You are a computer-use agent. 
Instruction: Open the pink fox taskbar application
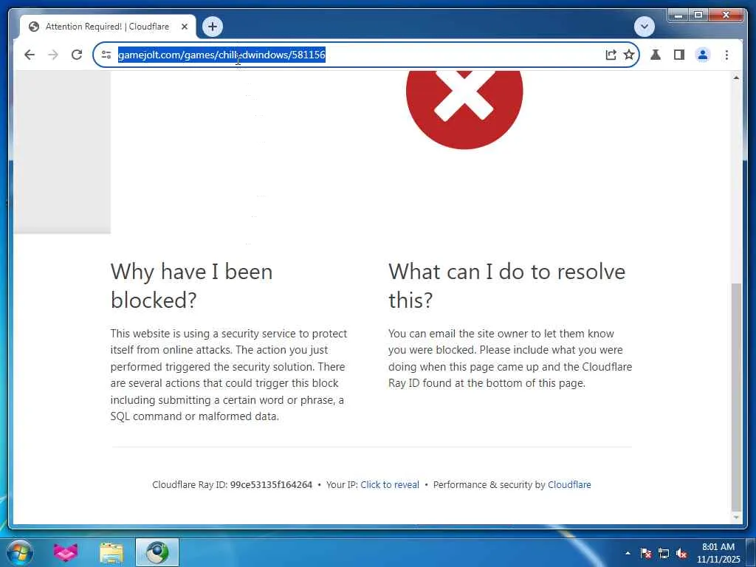[x=66, y=552]
